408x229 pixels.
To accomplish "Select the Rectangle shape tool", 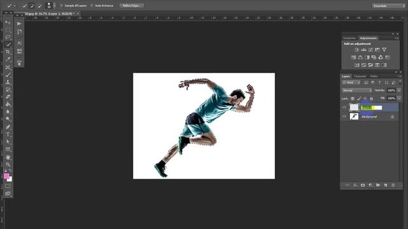I will click(x=8, y=149).
